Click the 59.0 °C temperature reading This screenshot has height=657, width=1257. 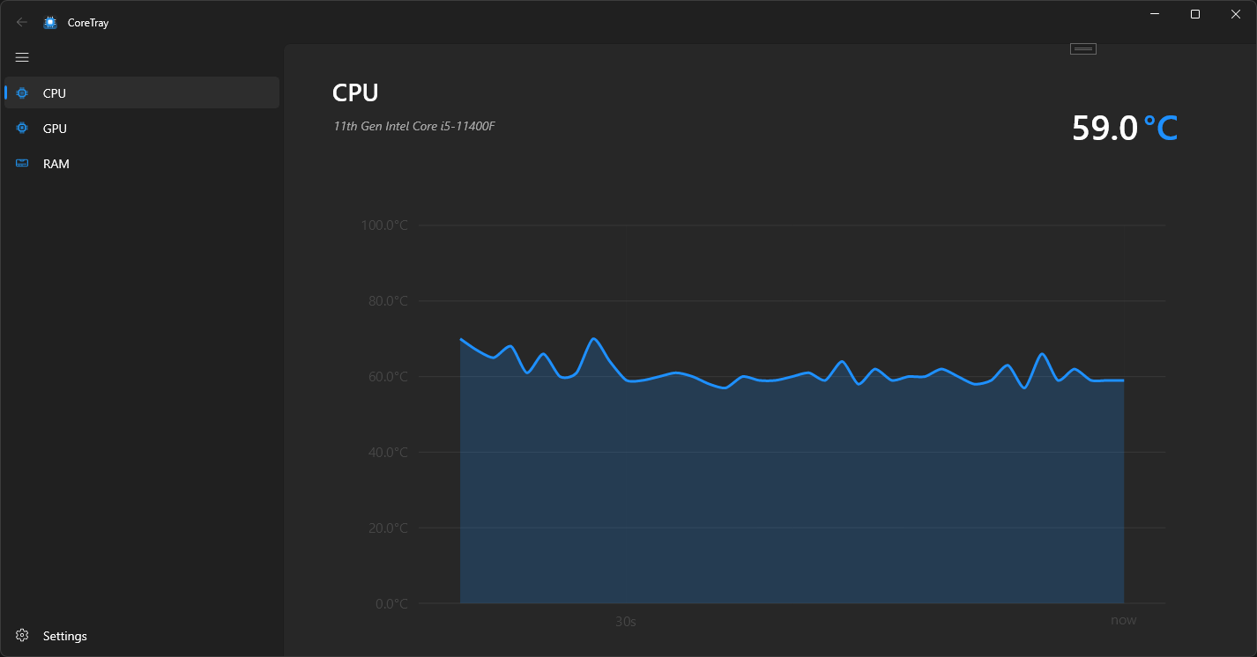point(1124,129)
